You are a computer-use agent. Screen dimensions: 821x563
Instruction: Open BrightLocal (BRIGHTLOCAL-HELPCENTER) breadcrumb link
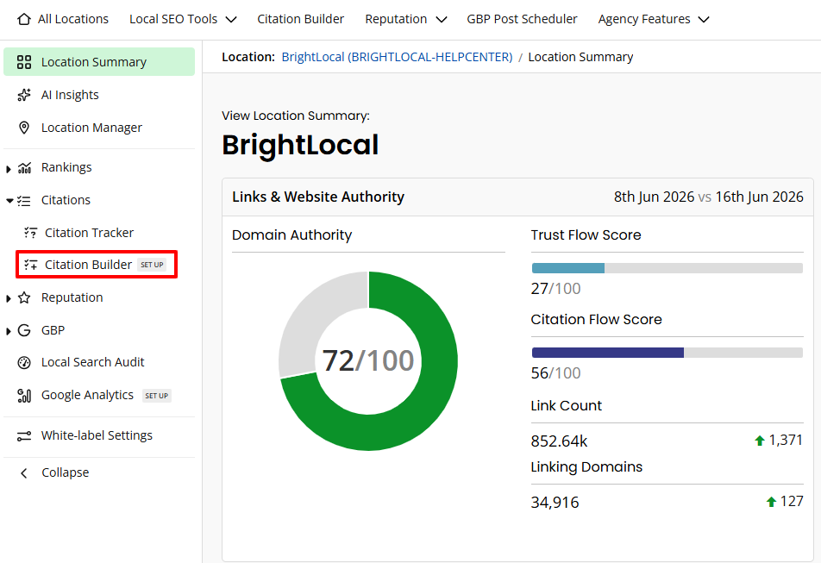[397, 57]
